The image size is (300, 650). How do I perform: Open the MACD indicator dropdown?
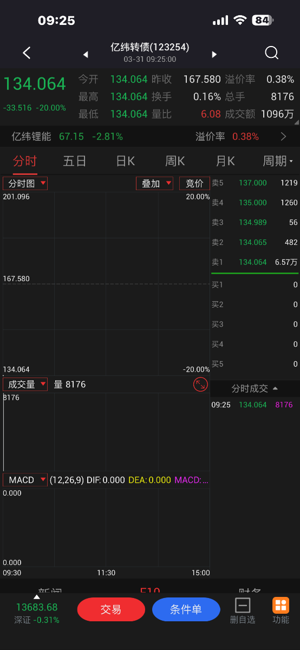[25, 480]
